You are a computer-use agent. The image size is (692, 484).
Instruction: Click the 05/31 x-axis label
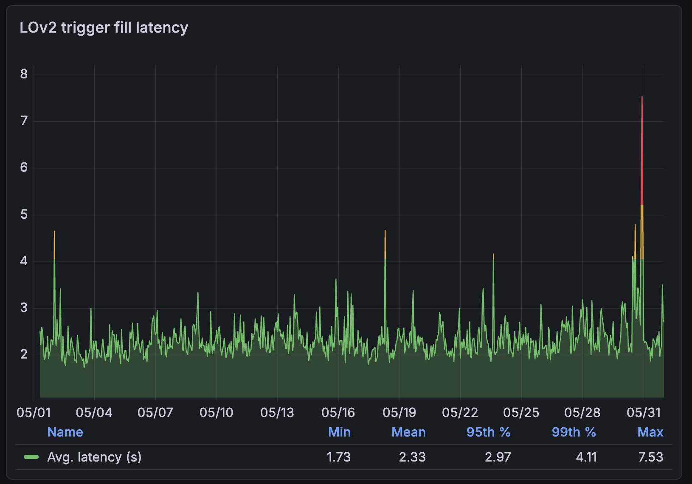(x=644, y=412)
